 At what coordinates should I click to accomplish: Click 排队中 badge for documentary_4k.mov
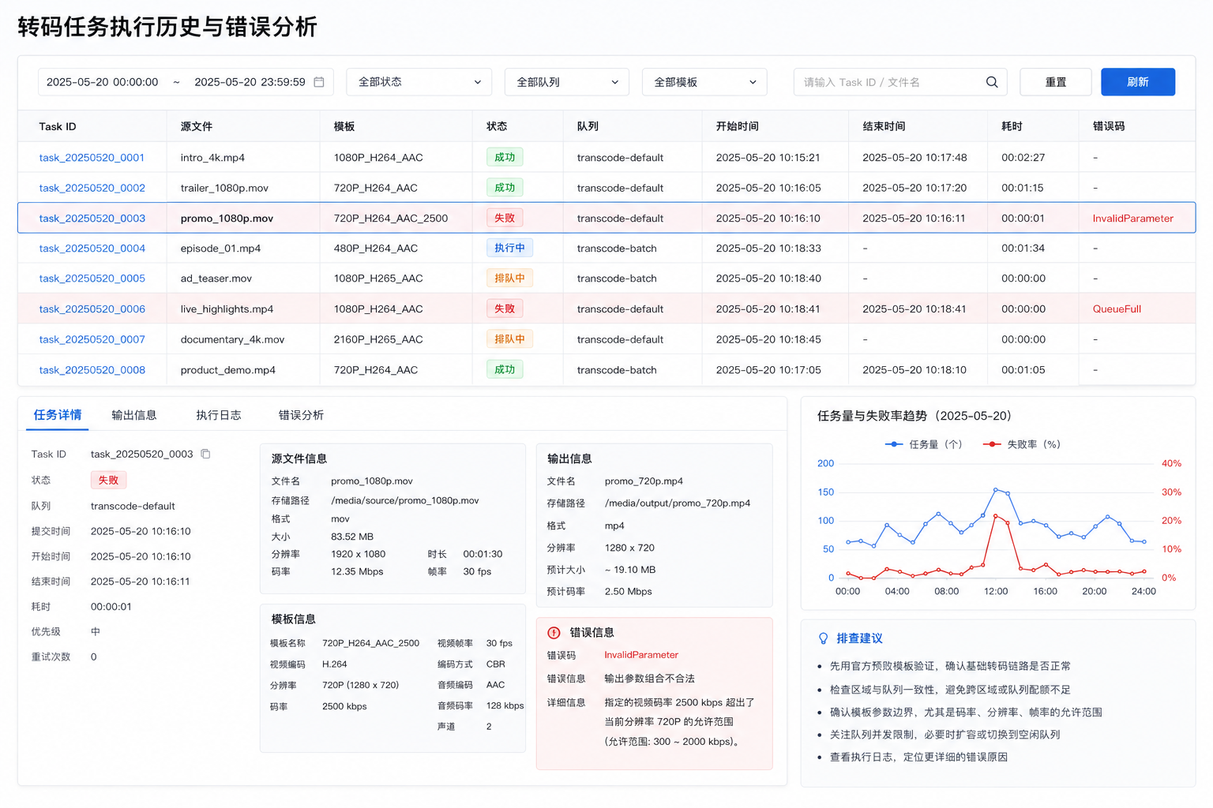pyautogui.click(x=509, y=339)
